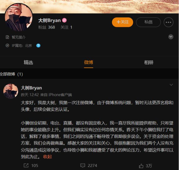Screen dimensions: 179x170
Task: Send a private message via 私信
Action: (148, 22)
